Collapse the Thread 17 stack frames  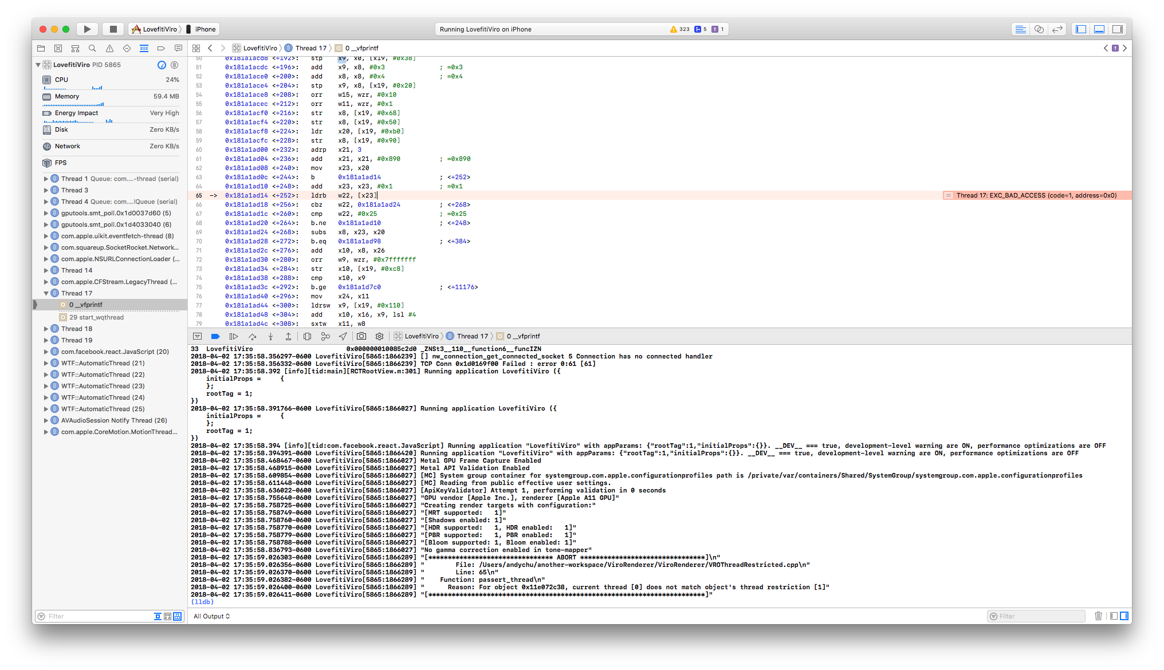tap(46, 293)
